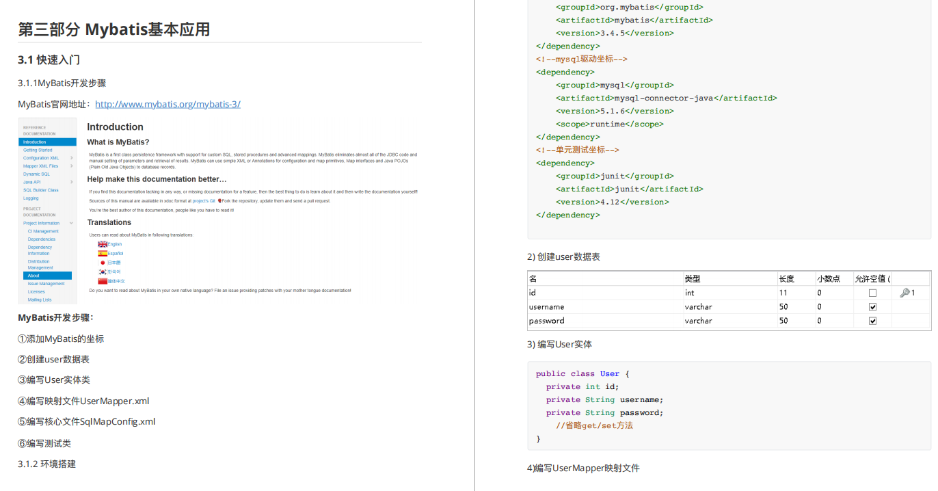Click the "4)编写UserMapper映射文件" heading

[x=583, y=468]
